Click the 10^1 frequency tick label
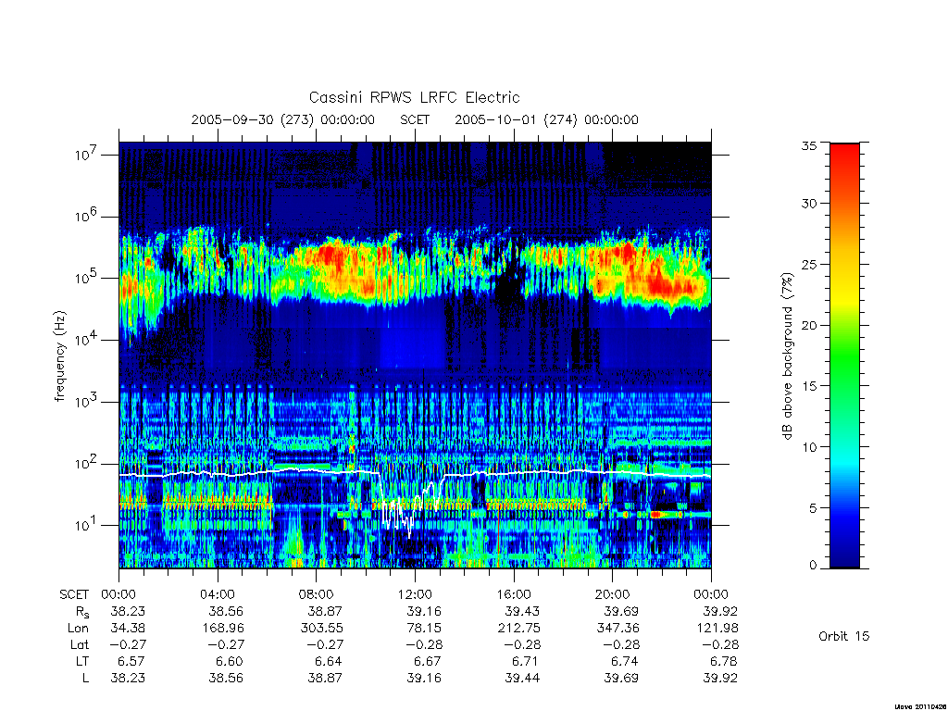The width and height of the screenshot is (948, 711). point(87,525)
